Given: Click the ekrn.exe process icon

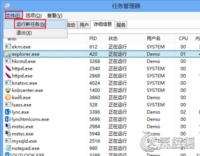Looking at the screenshot, I should [8, 47].
